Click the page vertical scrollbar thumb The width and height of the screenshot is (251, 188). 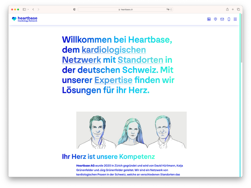(242, 38)
